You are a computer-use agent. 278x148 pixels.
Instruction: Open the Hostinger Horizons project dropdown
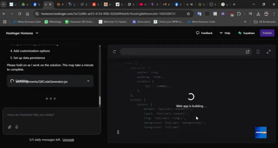(37, 33)
